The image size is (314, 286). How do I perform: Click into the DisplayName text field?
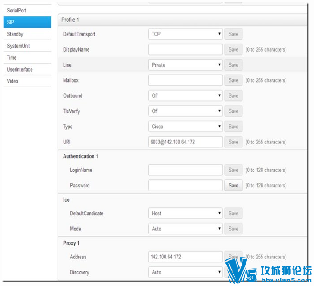click(185, 49)
